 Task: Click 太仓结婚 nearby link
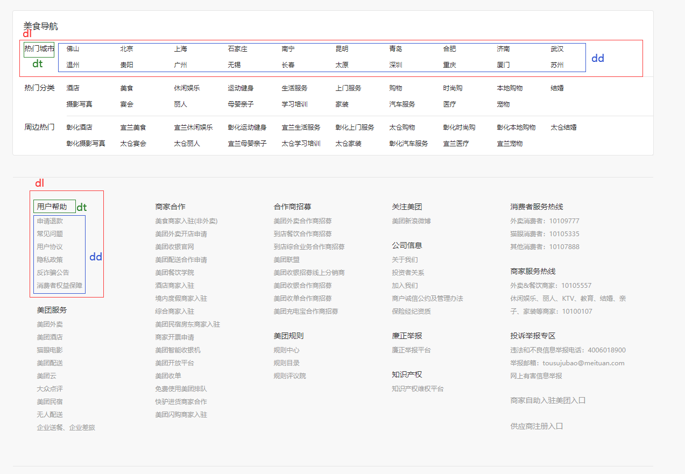click(563, 128)
